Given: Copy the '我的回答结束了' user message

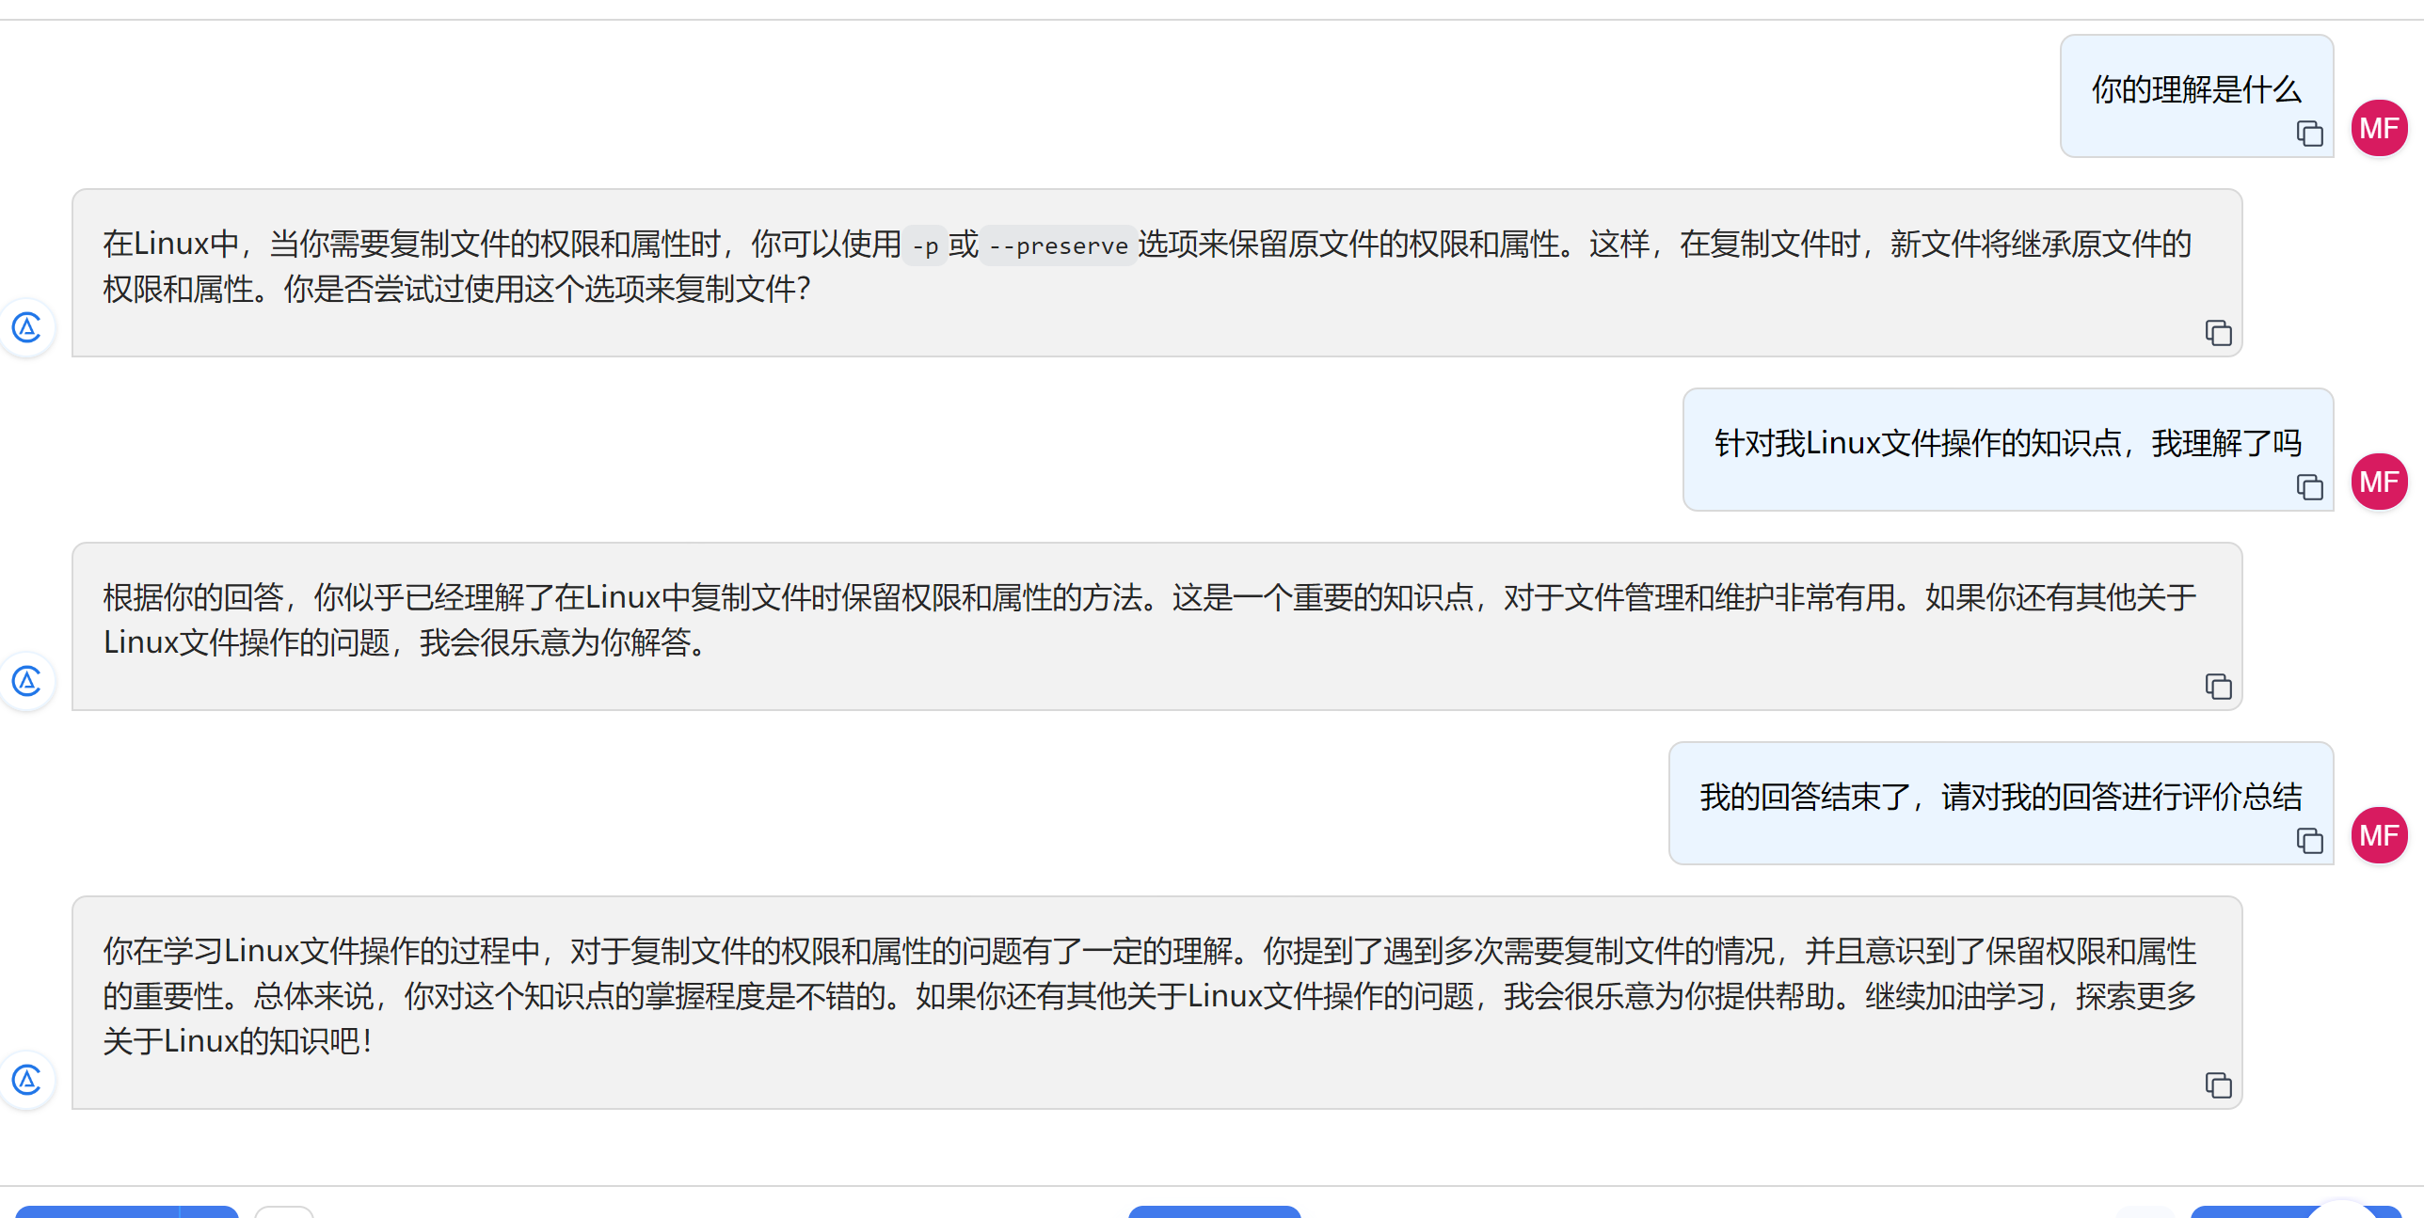Looking at the screenshot, I should tap(2309, 841).
